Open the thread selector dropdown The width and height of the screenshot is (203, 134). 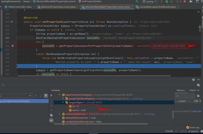pyautogui.click(x=16, y=96)
